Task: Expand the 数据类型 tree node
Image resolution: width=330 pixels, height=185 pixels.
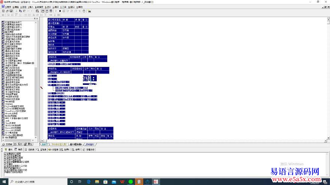Action: click(x=3, y=137)
